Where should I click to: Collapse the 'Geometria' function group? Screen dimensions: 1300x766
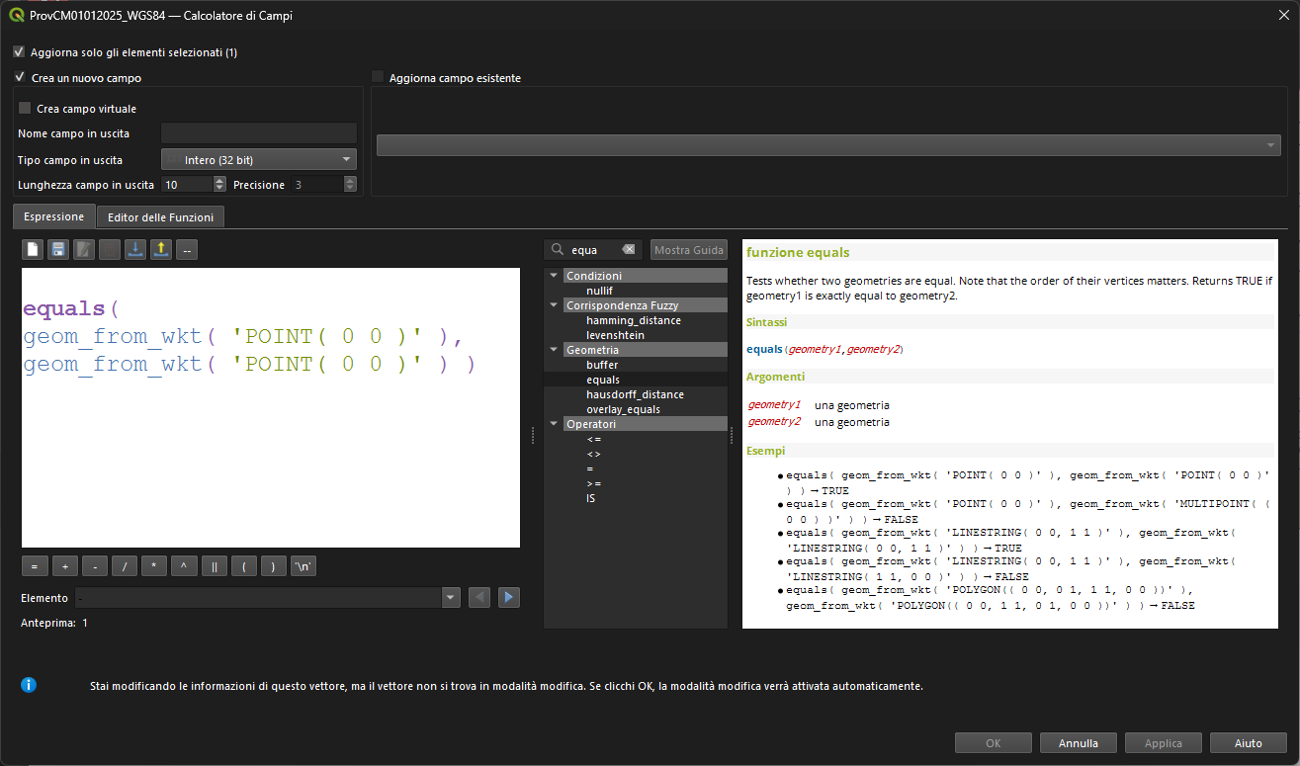tap(554, 350)
